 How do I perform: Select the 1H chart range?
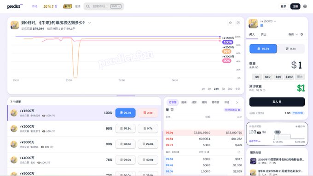pyautogui.click(x=203, y=89)
